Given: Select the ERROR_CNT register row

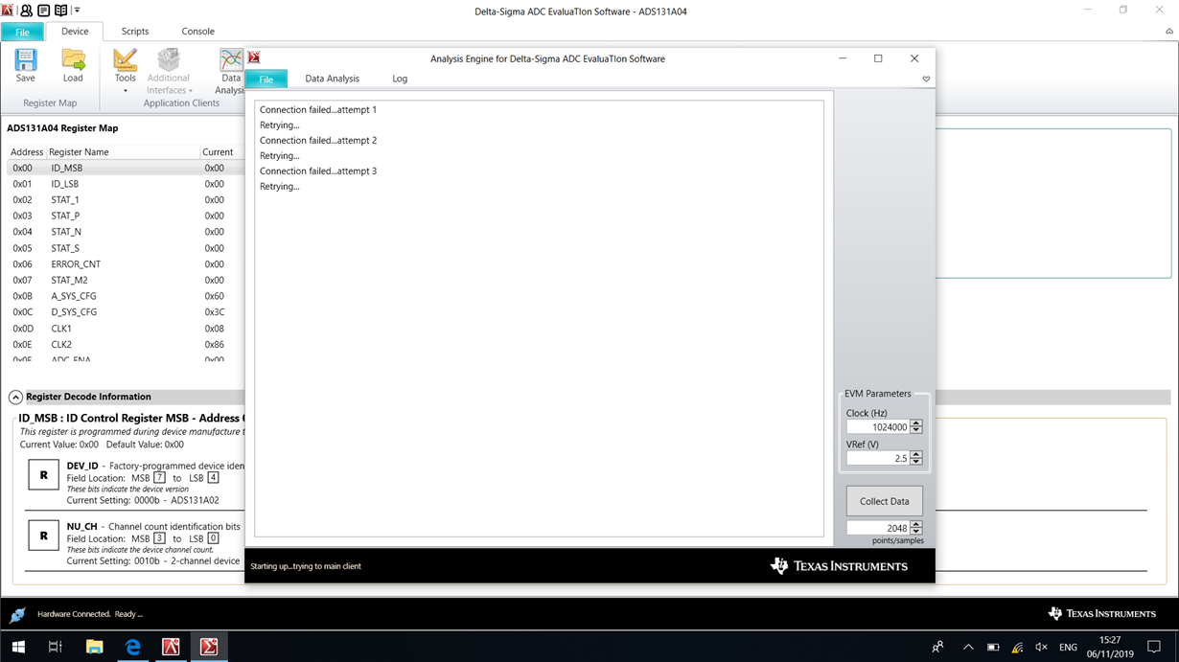Looking at the screenshot, I should tap(126, 264).
